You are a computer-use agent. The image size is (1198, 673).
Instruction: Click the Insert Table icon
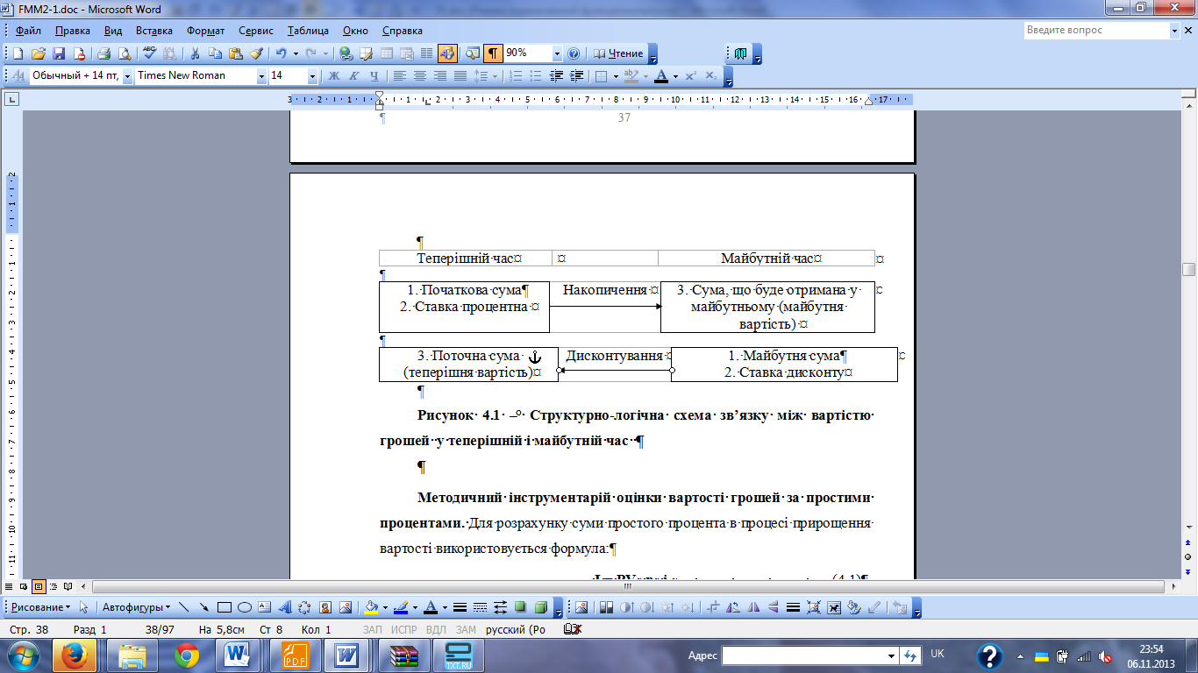pos(386,53)
